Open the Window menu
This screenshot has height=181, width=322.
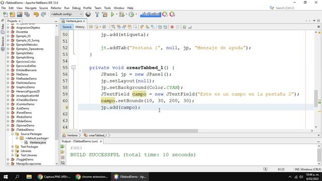tap(119, 8)
